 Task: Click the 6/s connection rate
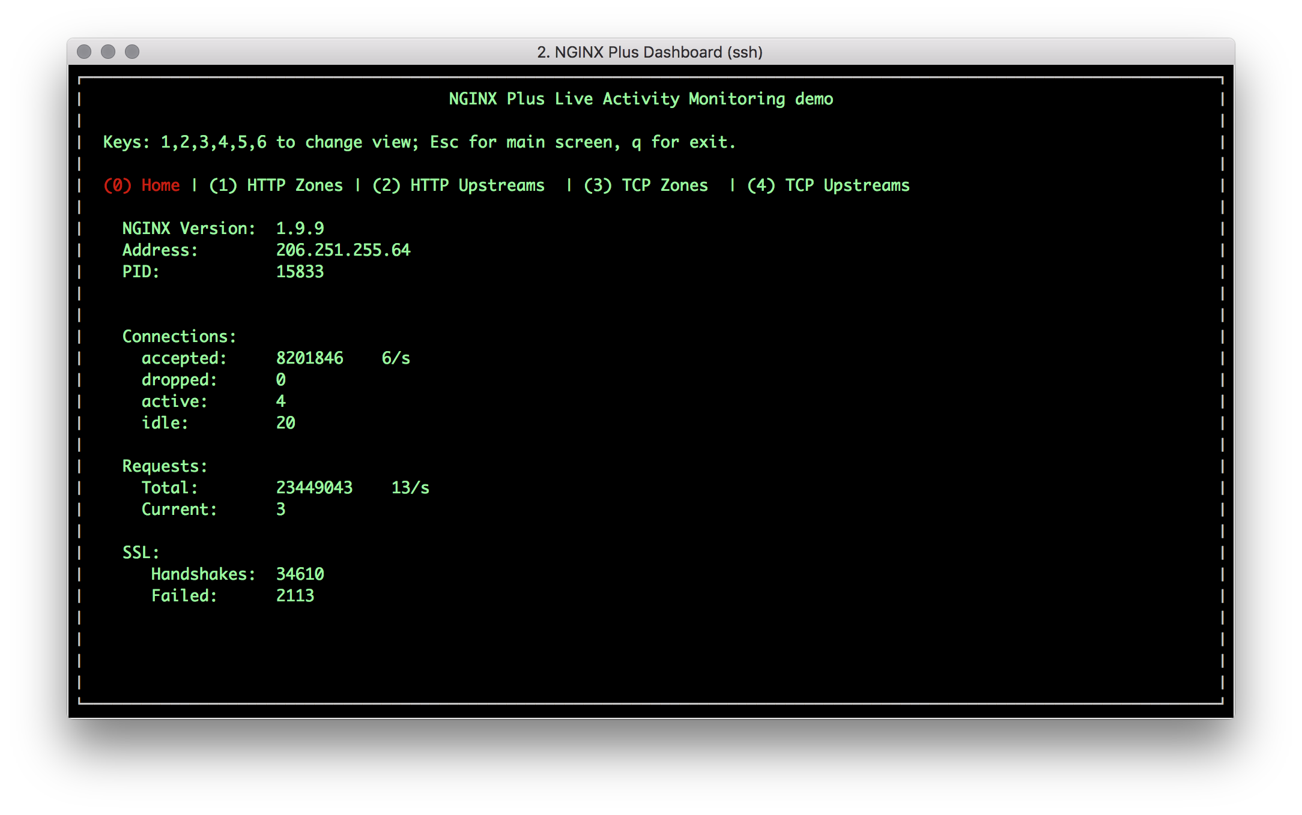click(x=396, y=358)
